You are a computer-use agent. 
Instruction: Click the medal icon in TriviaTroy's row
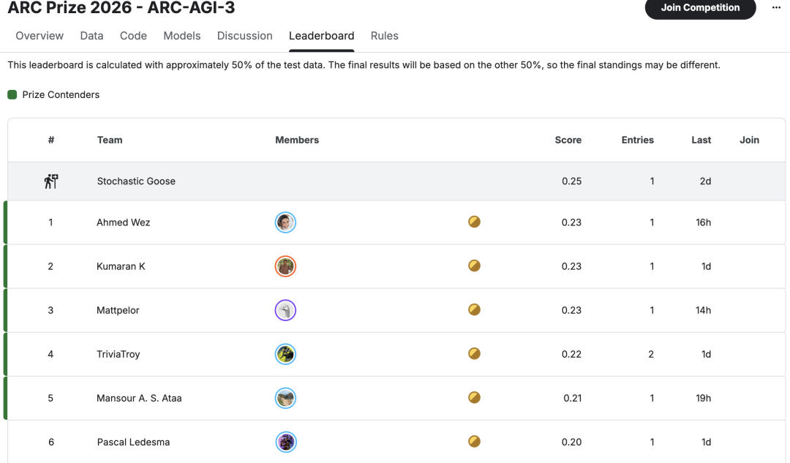pos(474,354)
